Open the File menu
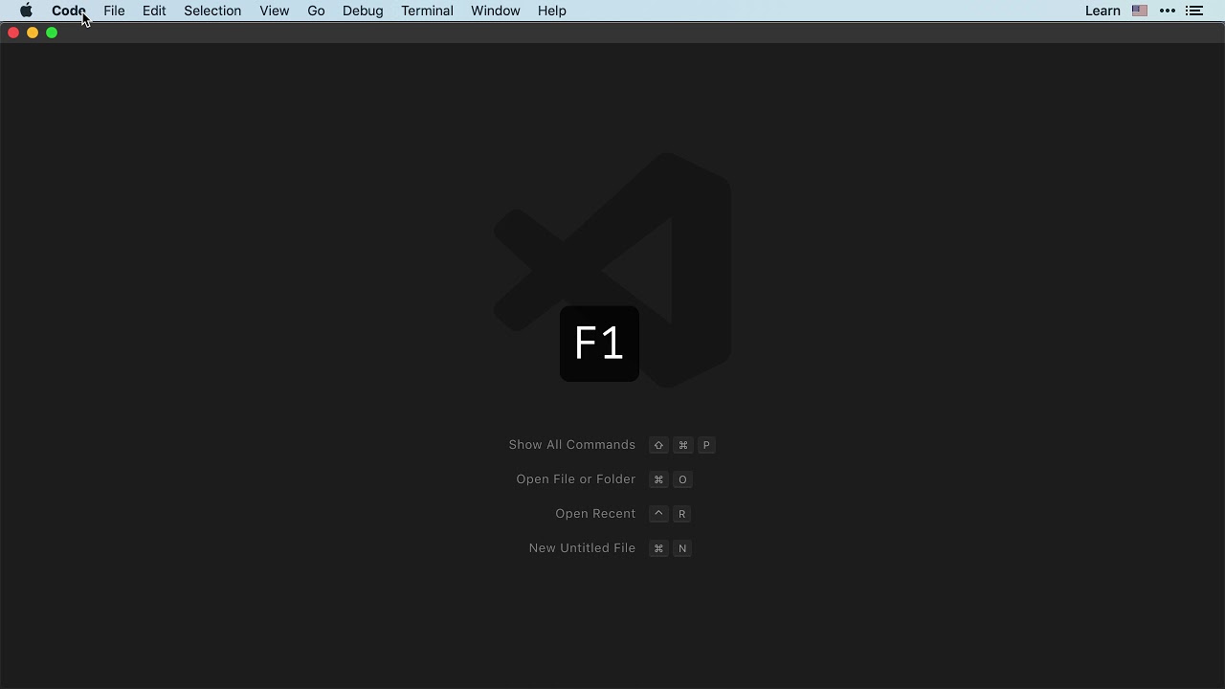The height and width of the screenshot is (689, 1225). [114, 11]
